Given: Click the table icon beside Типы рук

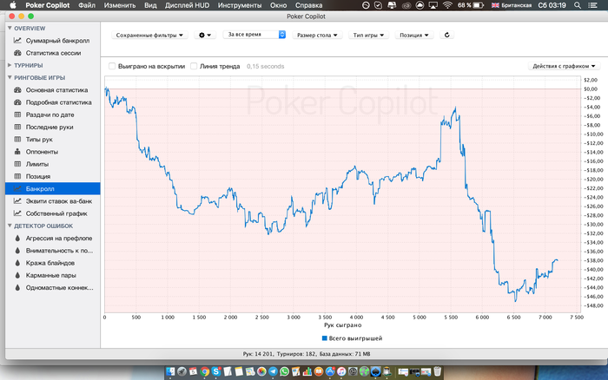Looking at the screenshot, I should (17, 140).
